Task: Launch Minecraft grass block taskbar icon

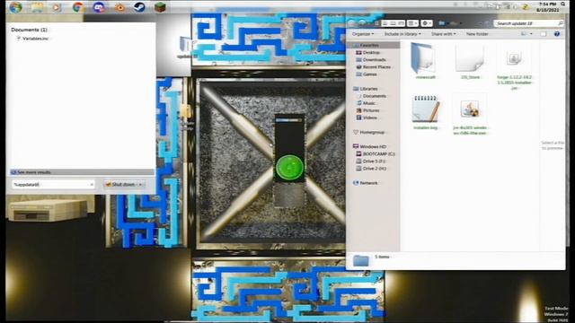Action: pos(160,7)
